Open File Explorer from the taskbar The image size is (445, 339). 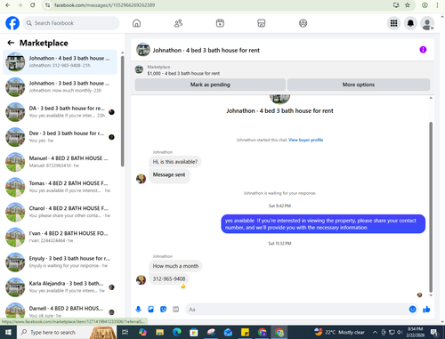(159, 332)
